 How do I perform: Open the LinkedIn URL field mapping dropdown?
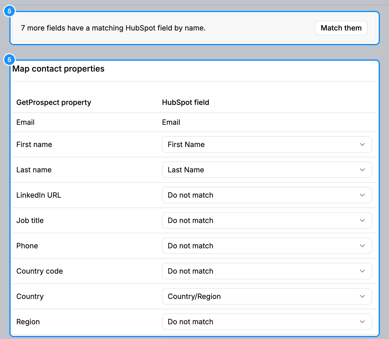[x=267, y=195]
